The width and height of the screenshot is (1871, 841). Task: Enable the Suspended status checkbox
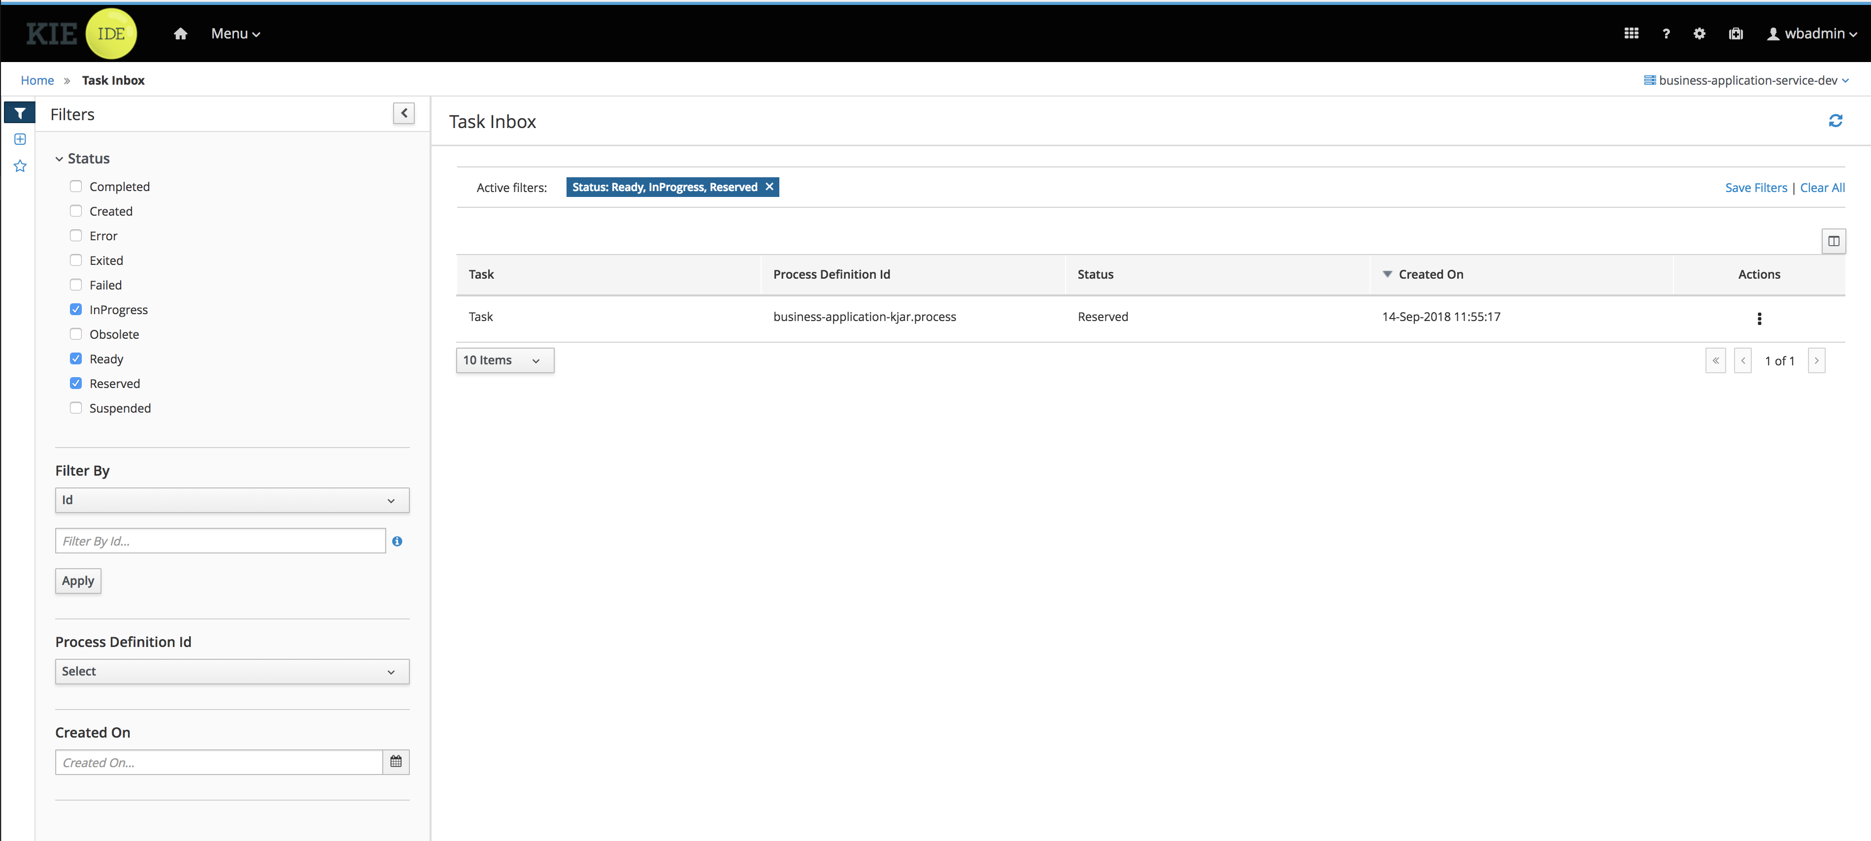click(x=76, y=408)
